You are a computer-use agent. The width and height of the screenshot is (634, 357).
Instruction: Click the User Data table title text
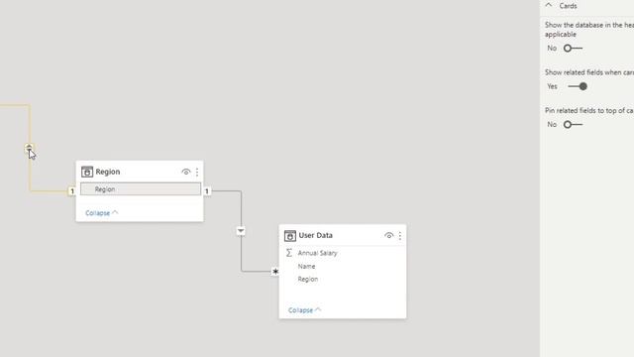(x=315, y=235)
